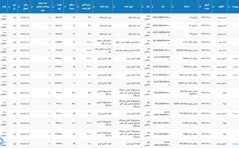This screenshot has height=148, width=239.
Task: Sort by the پیوست column sort arrows
Action: pos(229,7)
